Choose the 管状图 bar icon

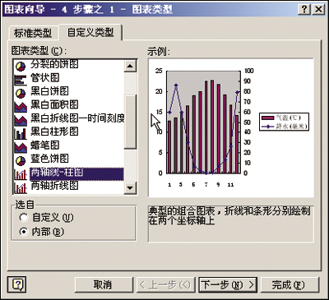click(21, 79)
